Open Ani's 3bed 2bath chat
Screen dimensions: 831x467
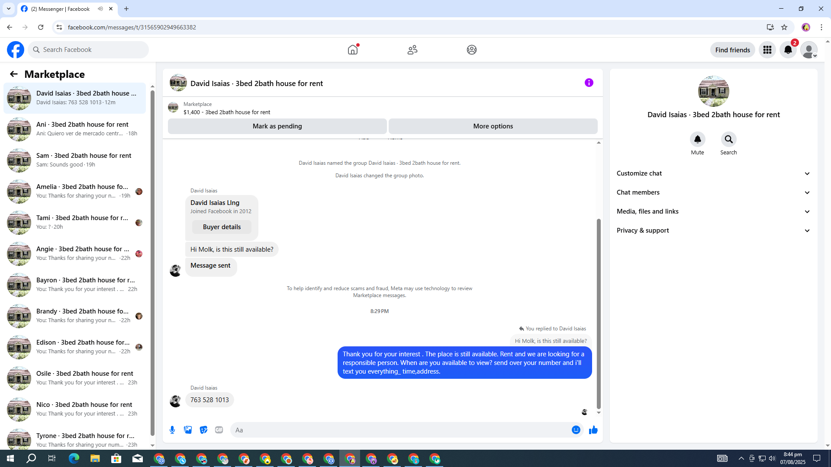click(74, 129)
